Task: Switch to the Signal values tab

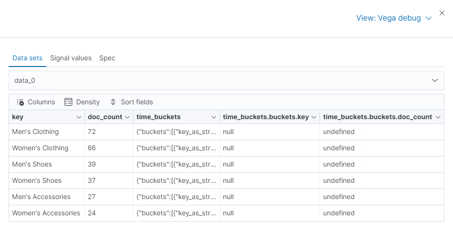Action: [71, 58]
